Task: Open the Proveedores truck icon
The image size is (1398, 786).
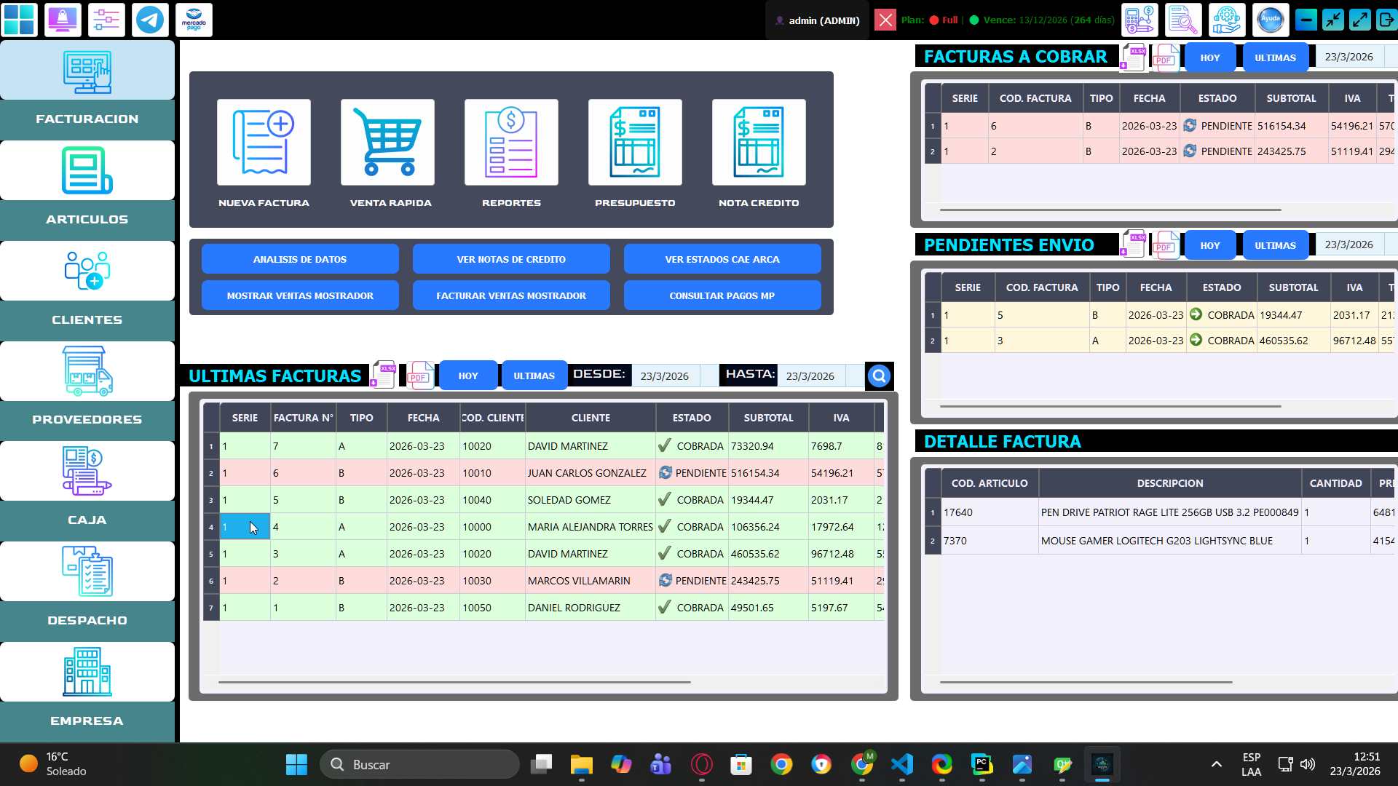Action: click(x=87, y=371)
